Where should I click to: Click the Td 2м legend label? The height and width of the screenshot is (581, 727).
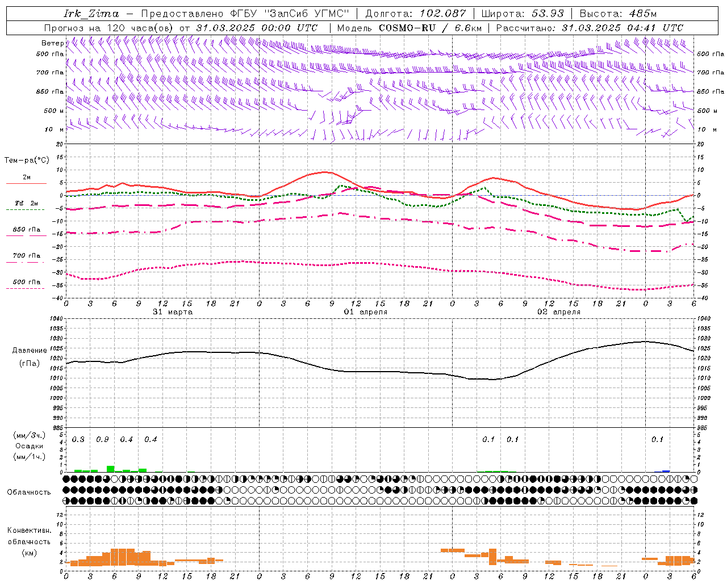pyautogui.click(x=26, y=203)
